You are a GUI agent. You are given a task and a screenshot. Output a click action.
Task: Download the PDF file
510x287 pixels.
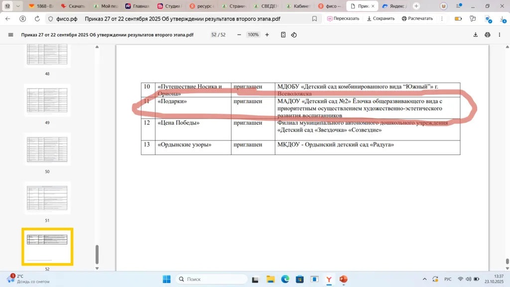point(475,35)
